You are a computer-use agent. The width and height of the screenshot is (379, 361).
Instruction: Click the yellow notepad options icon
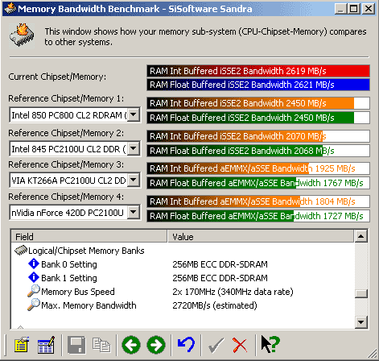pos(21,345)
